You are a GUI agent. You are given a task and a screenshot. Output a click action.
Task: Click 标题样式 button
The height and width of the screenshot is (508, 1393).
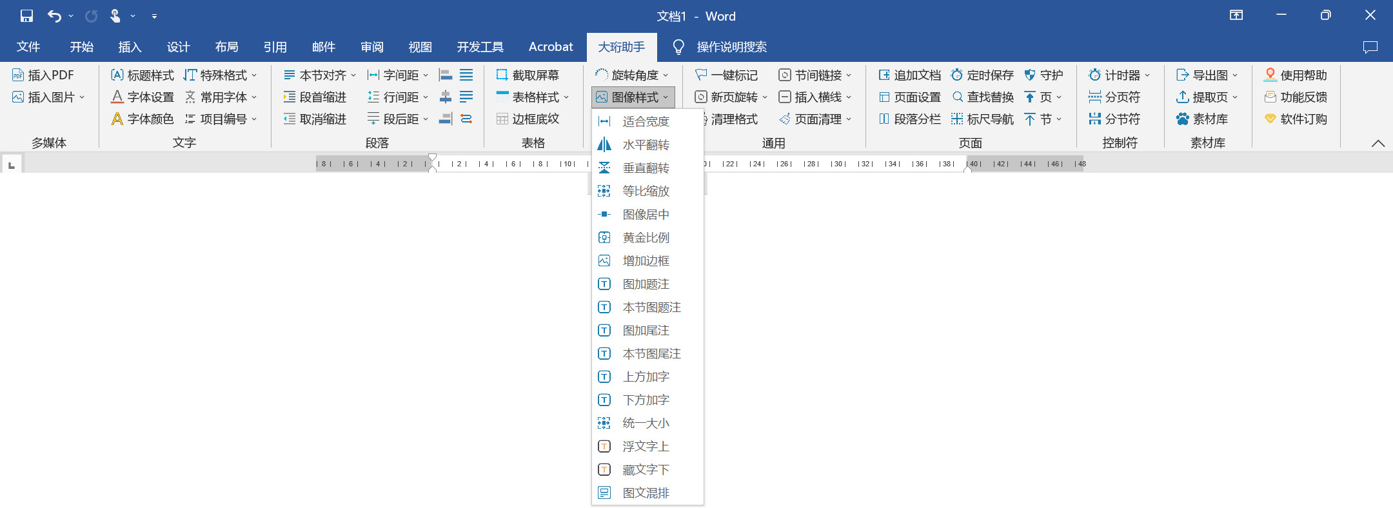(143, 75)
